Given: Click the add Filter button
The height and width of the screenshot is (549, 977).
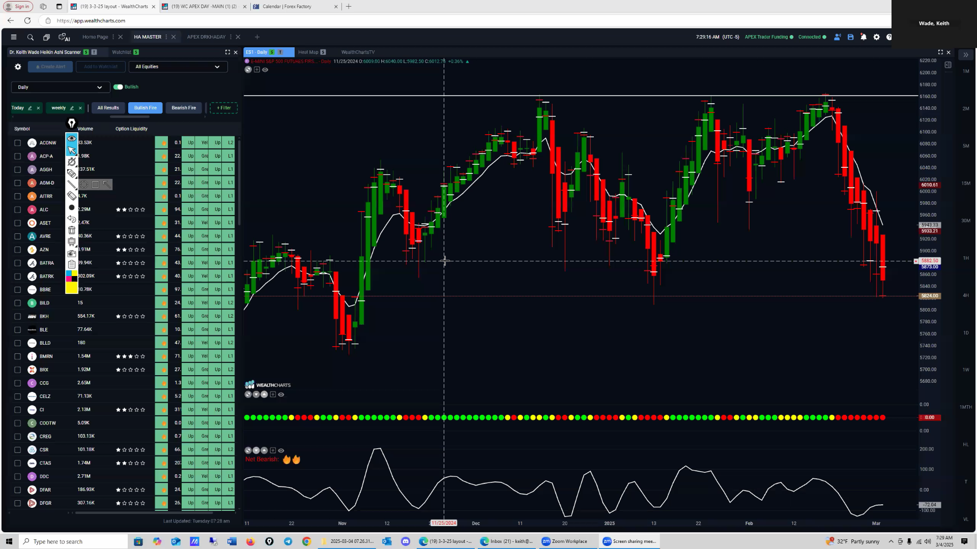Looking at the screenshot, I should 224,108.
